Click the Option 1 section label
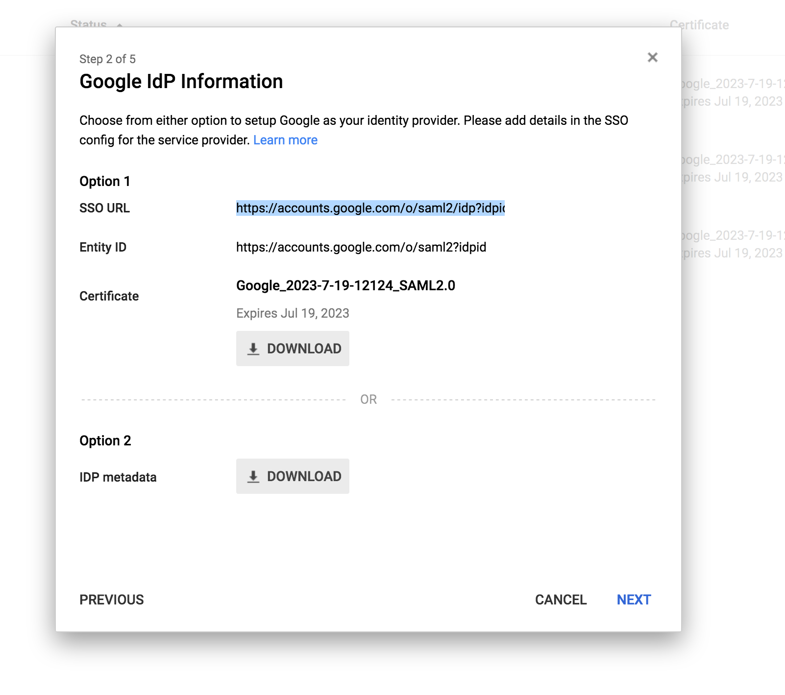Image resolution: width=785 pixels, height=695 pixels. tap(104, 181)
